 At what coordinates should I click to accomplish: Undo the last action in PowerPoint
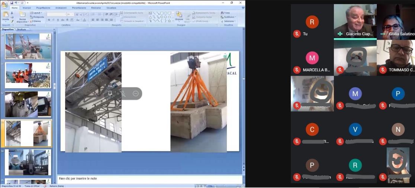point(16,3)
